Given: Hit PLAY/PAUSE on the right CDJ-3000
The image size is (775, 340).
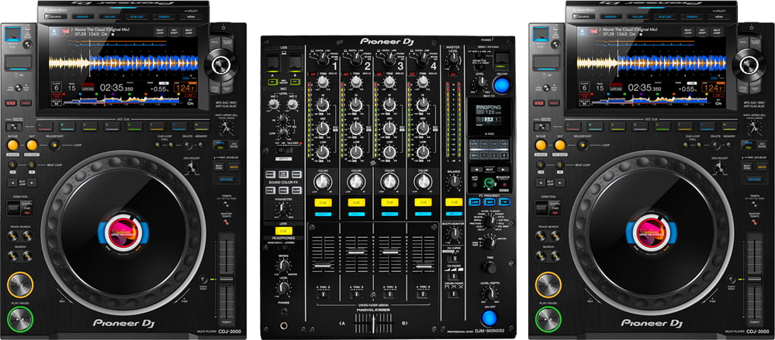Looking at the screenshot, I should [x=548, y=318].
